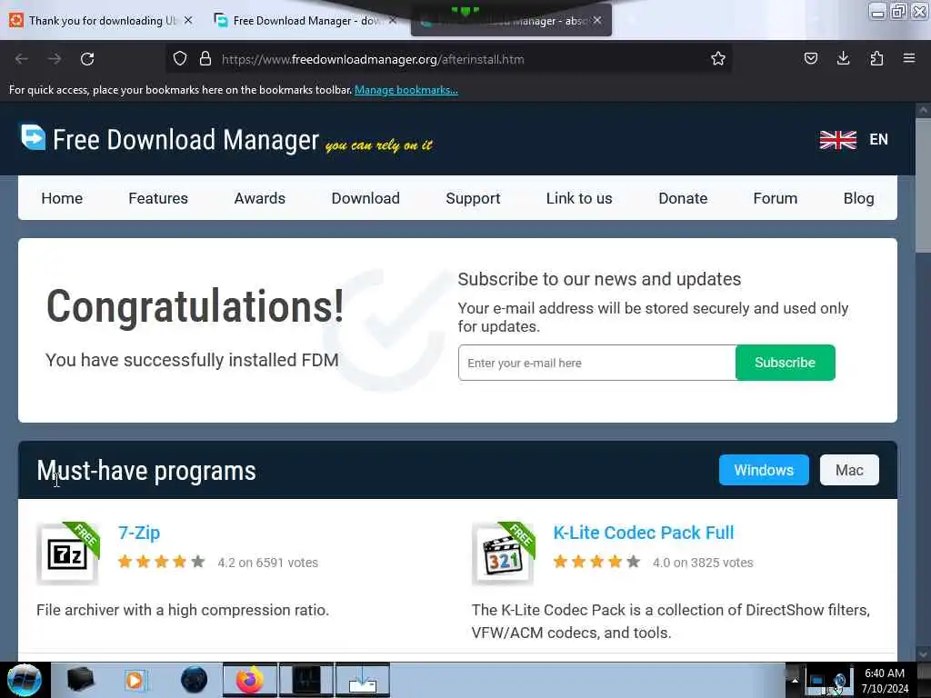The height and width of the screenshot is (698, 931).
Task: Open the Forum navigation item
Action: [x=775, y=198]
